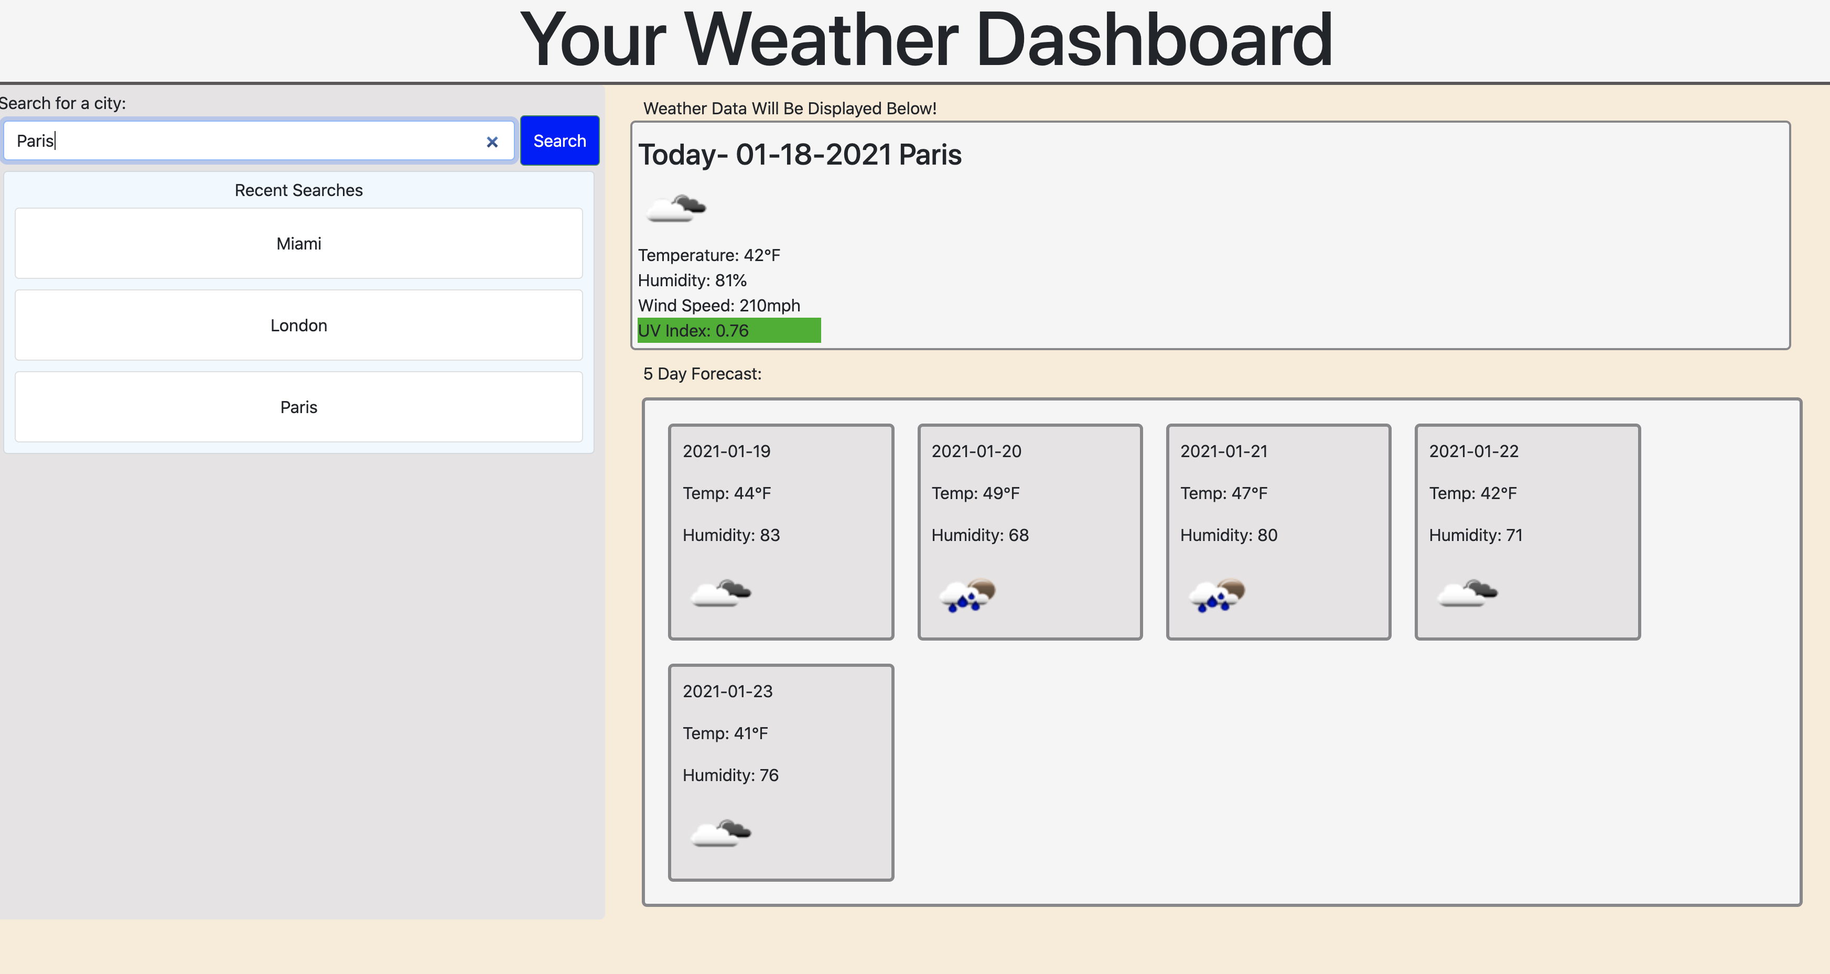Screen dimensions: 1830x974
Task: Click the Recent Searches header
Action: [x=298, y=190]
